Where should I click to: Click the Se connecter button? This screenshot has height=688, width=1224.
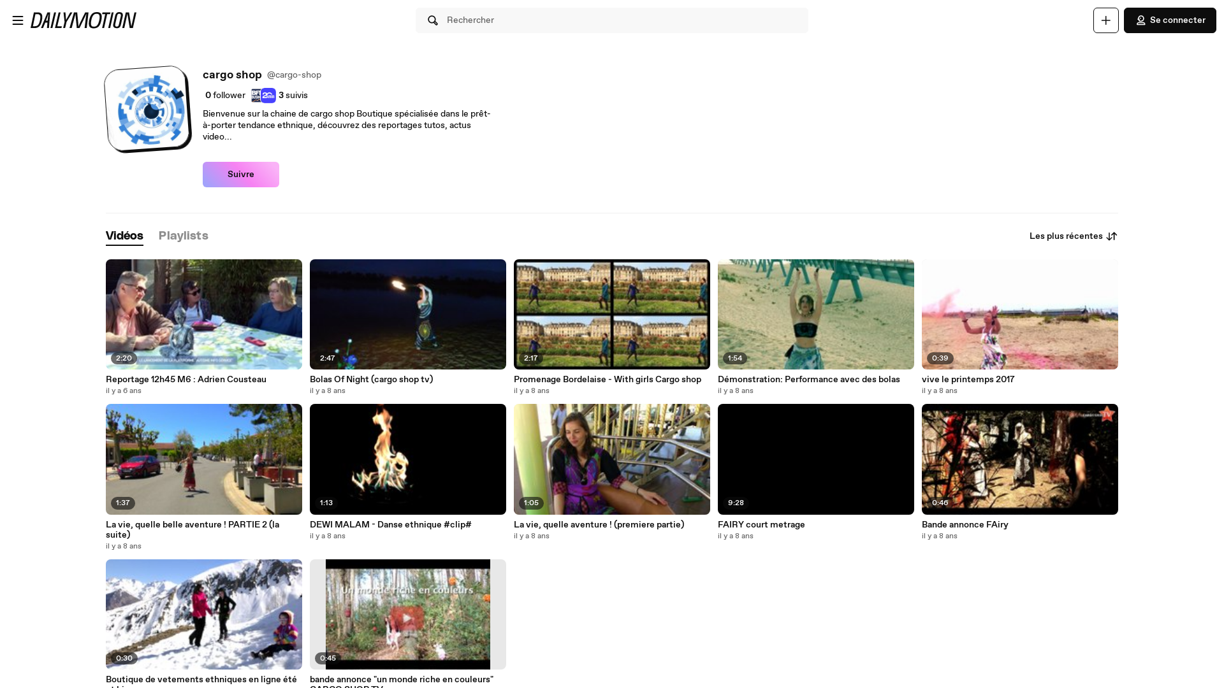1170,20
